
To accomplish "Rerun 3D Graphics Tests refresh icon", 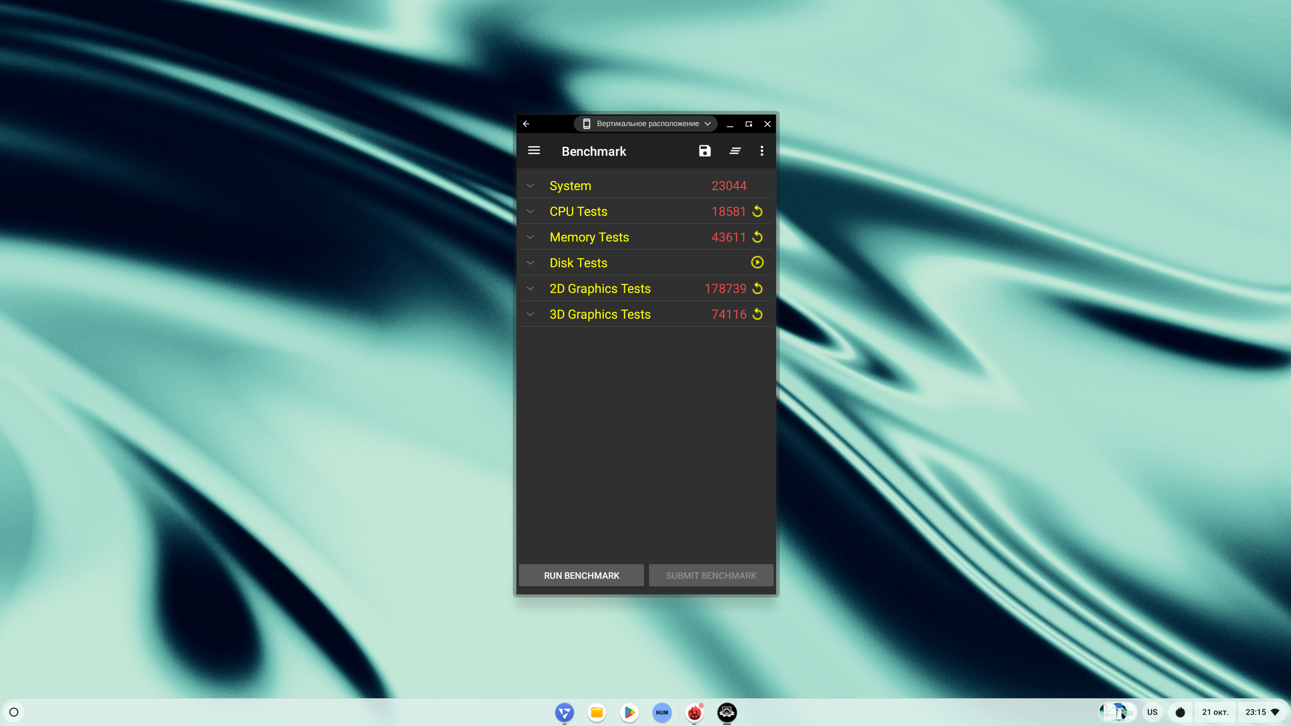I will (x=757, y=314).
